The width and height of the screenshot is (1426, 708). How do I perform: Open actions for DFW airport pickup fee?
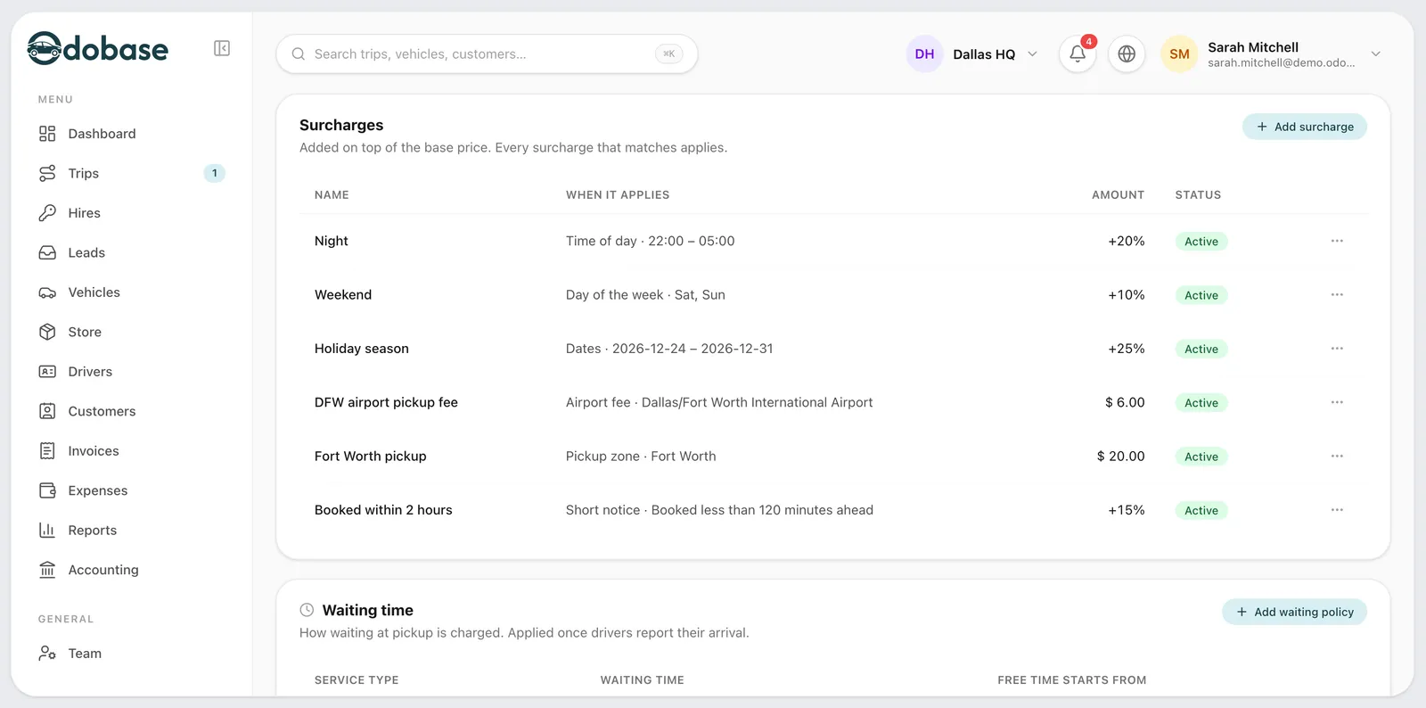(x=1337, y=402)
